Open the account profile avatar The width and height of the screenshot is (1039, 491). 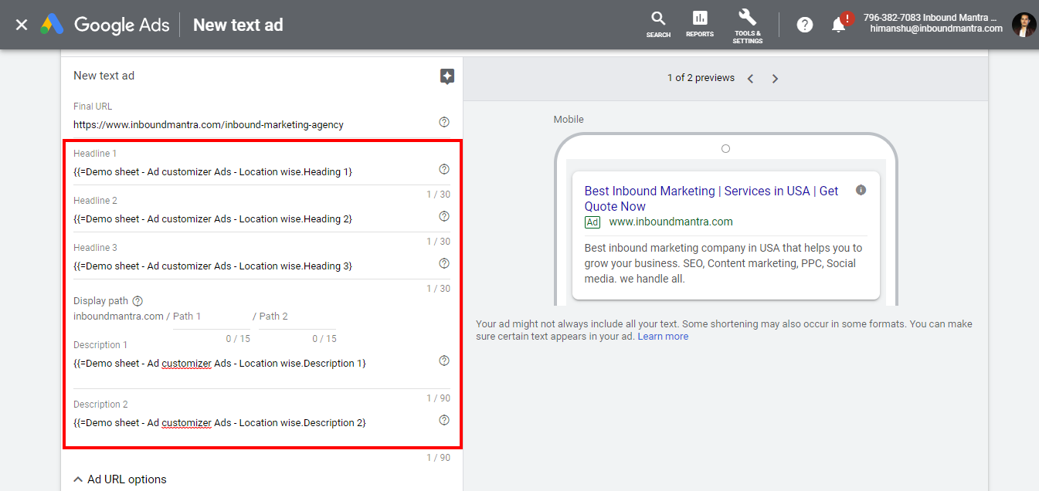tap(1024, 25)
